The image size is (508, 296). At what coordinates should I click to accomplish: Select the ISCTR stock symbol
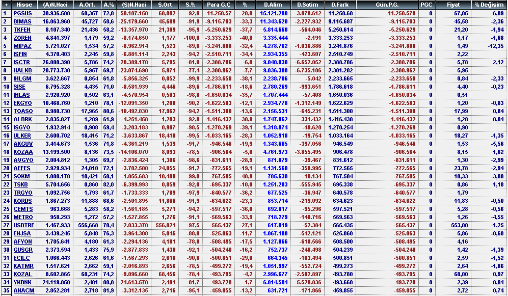22,62
